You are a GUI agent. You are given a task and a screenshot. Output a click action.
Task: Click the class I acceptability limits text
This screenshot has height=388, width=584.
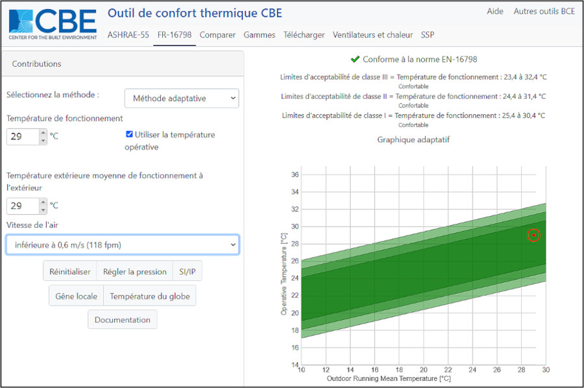(413, 115)
